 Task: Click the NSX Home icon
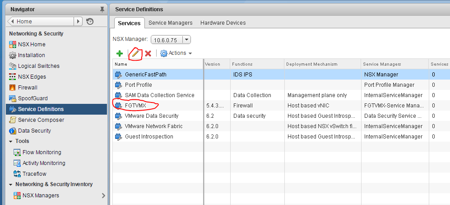(13, 45)
